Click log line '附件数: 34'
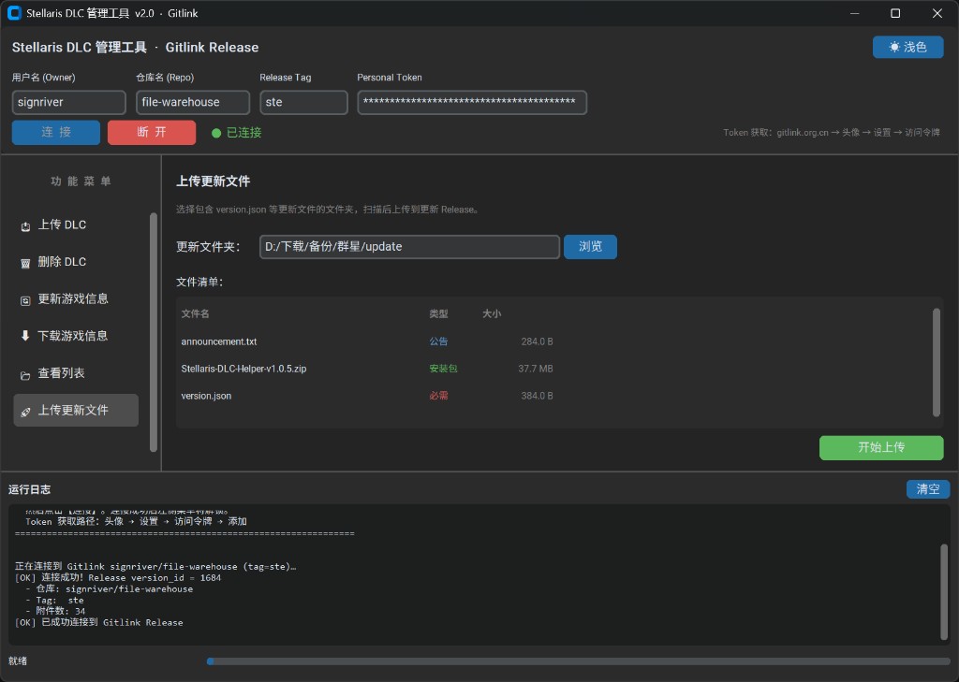 point(61,611)
